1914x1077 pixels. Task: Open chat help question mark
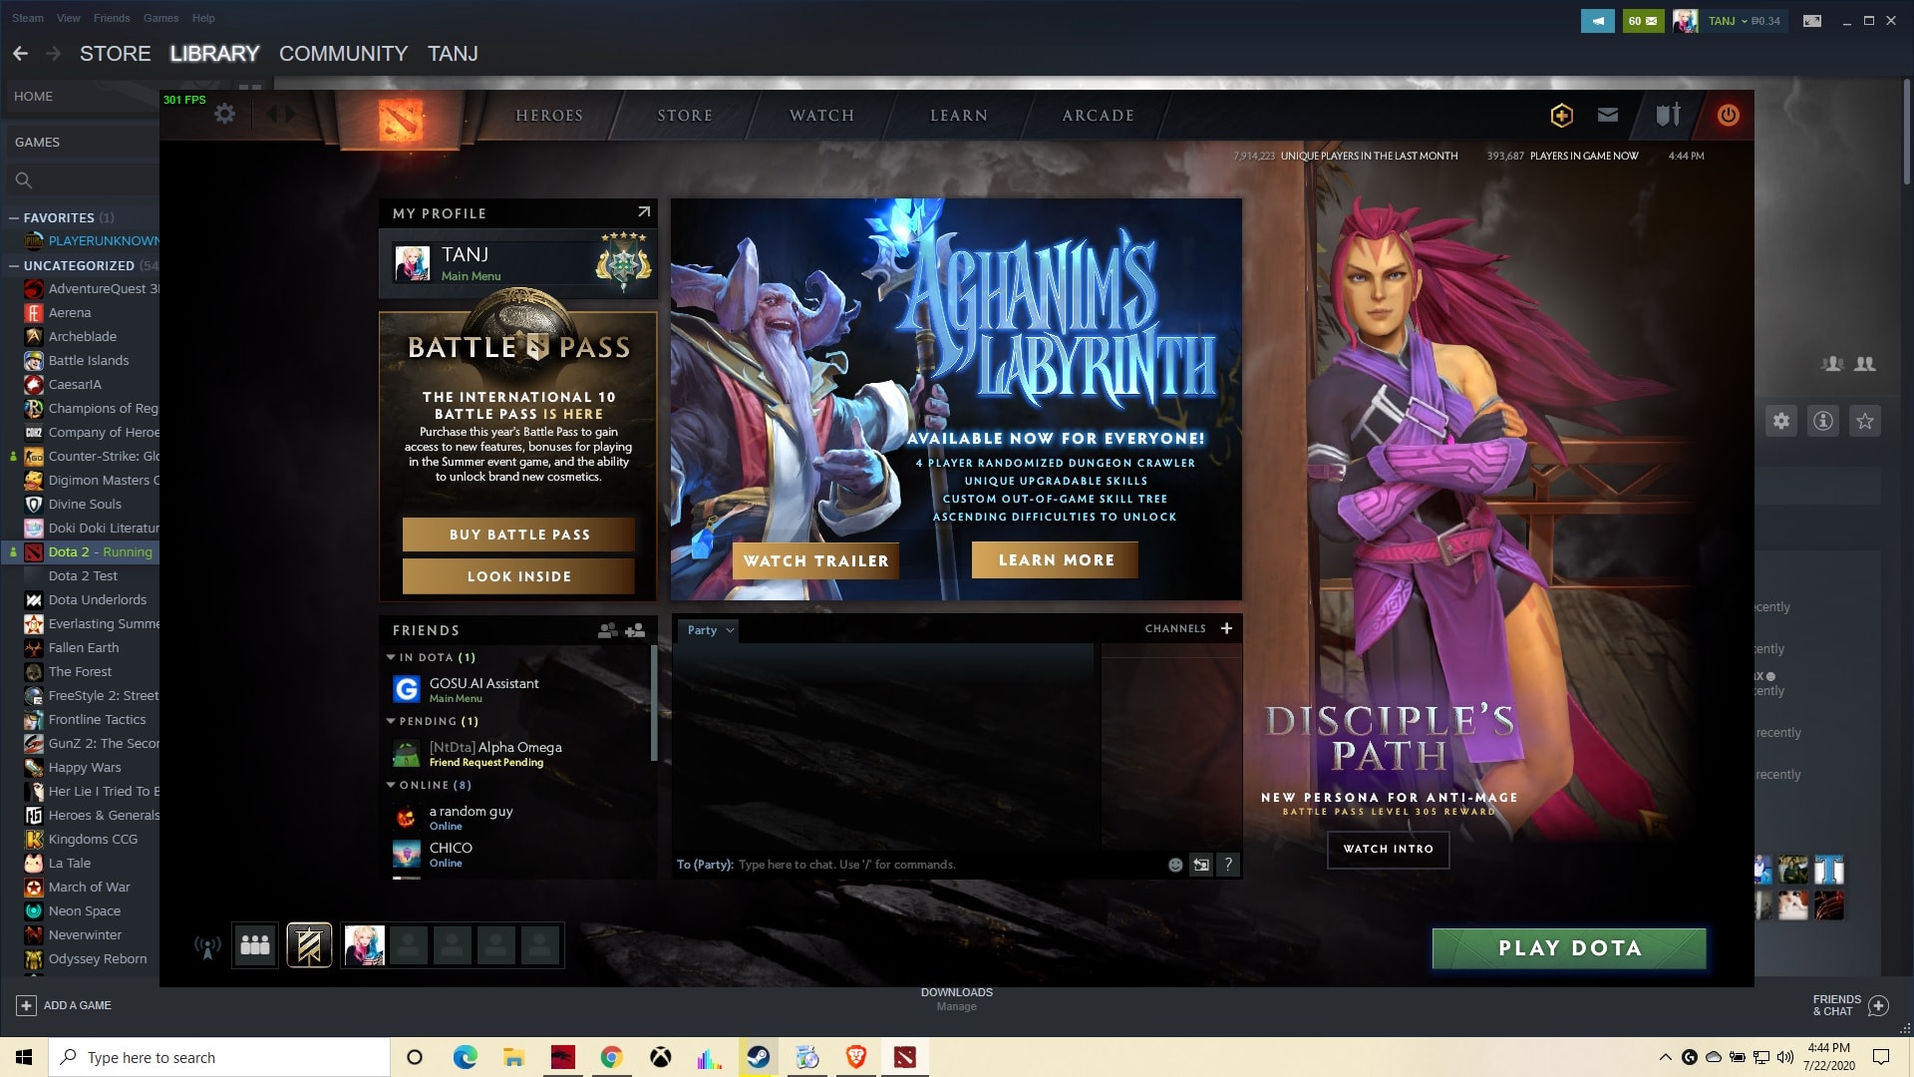pos(1228,865)
